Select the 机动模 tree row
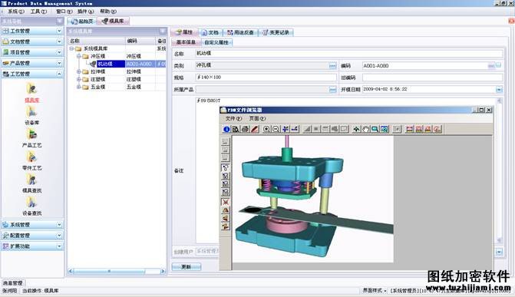Screen dimensions: 515x297 [117, 64]
